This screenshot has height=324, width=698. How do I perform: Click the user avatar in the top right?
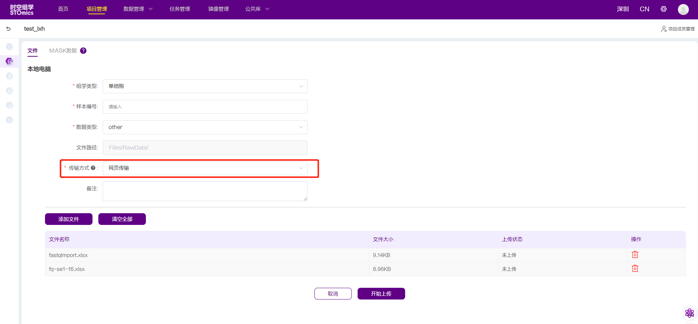tap(683, 9)
